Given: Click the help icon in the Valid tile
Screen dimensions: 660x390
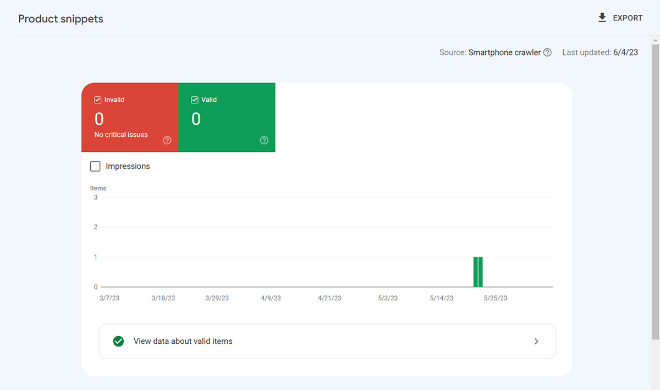Looking at the screenshot, I should [264, 140].
